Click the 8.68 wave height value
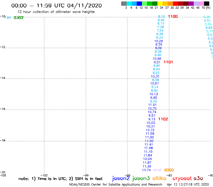This screenshot has height=187, width=213. 155,80
